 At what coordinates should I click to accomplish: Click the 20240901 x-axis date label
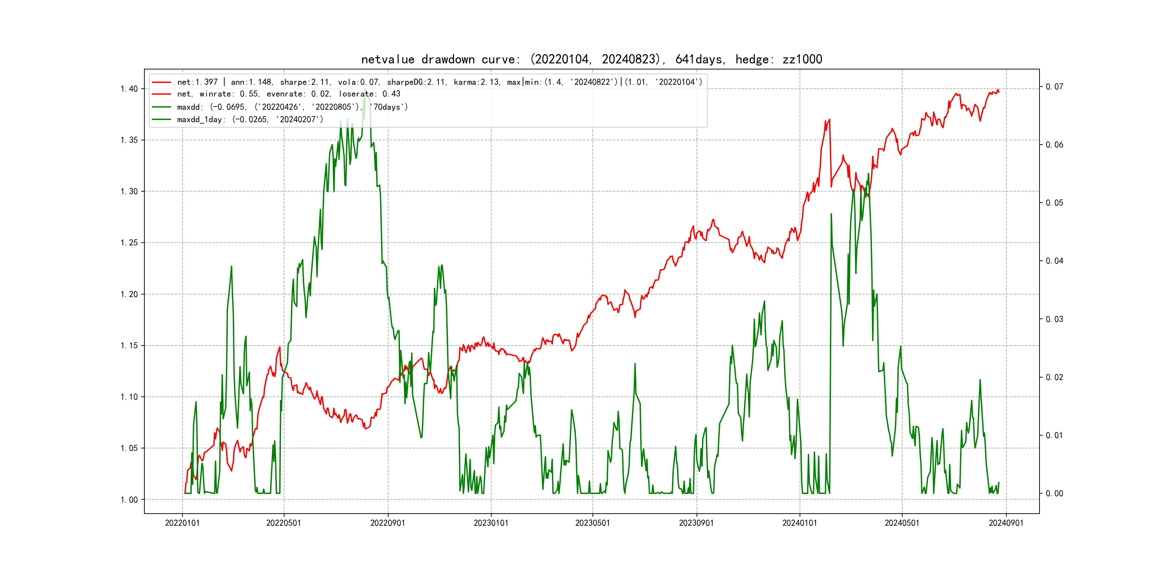tap(1006, 523)
